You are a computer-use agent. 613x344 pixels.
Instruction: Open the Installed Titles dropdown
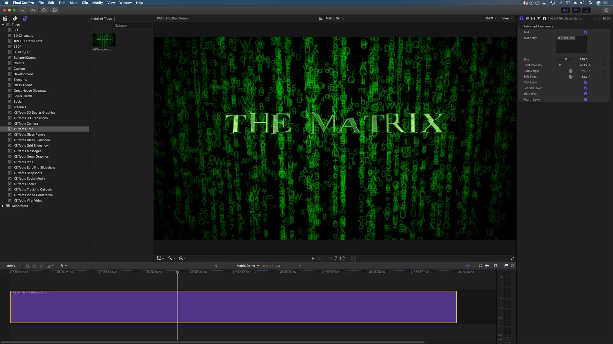(x=103, y=18)
